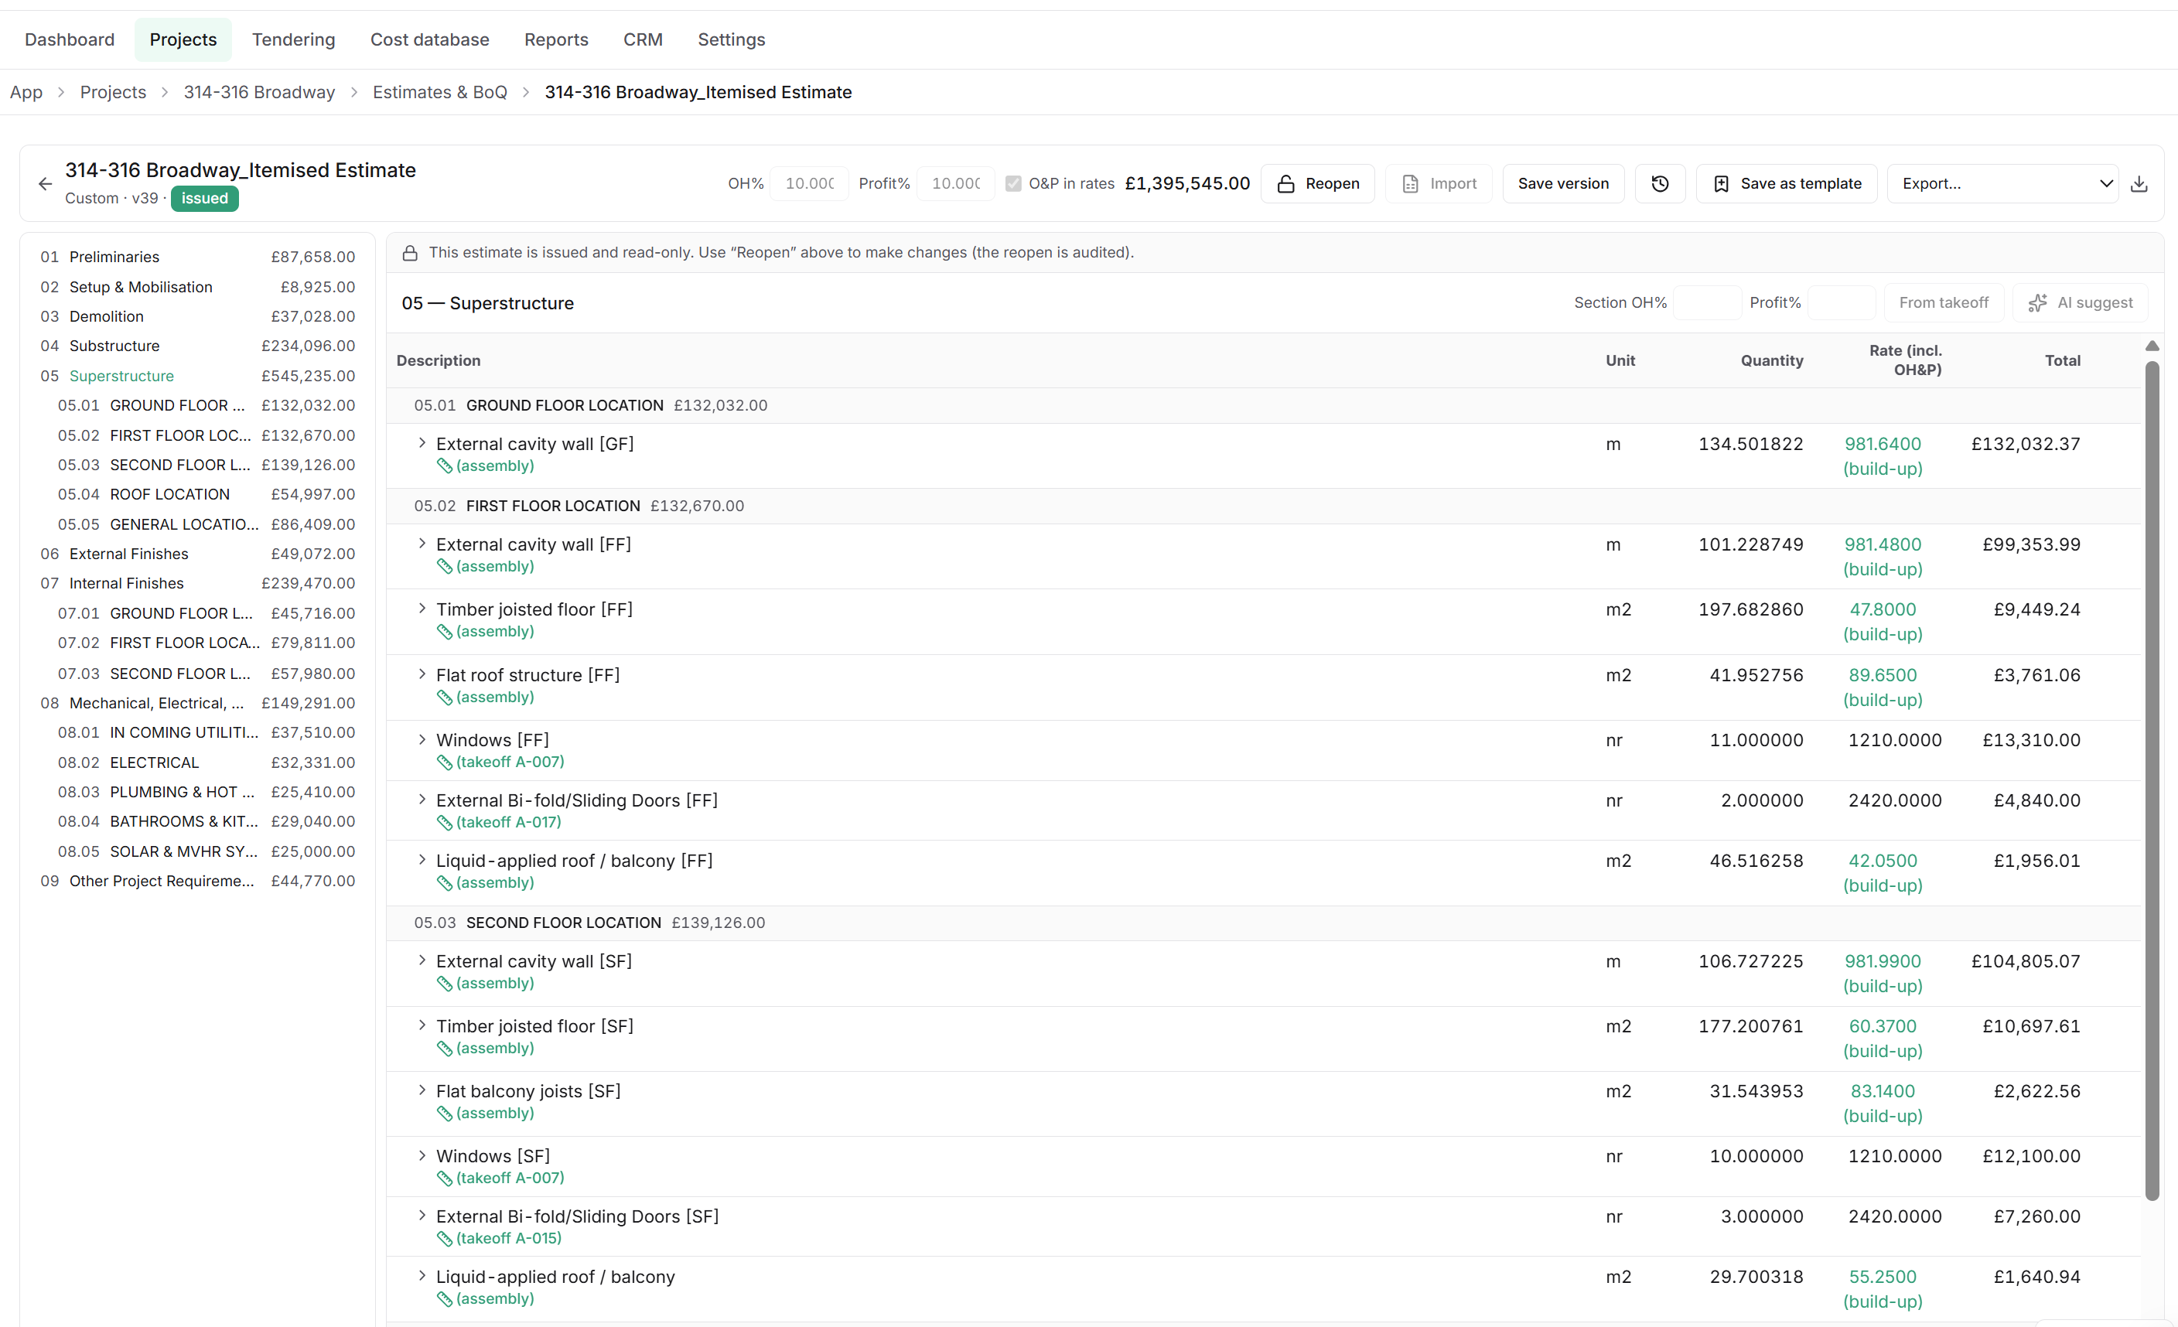2178x1327 pixels.
Task: Click tag icon under Flat balcony joists [SF]
Action: [445, 1114]
